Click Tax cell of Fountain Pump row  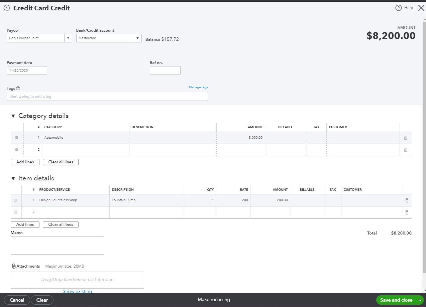333,200
